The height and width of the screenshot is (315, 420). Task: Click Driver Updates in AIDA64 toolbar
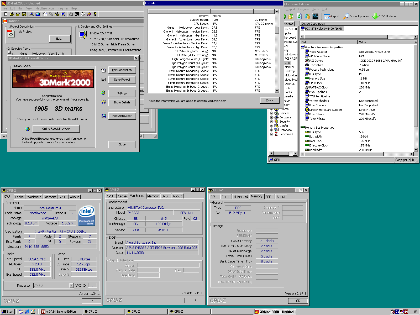356,16
